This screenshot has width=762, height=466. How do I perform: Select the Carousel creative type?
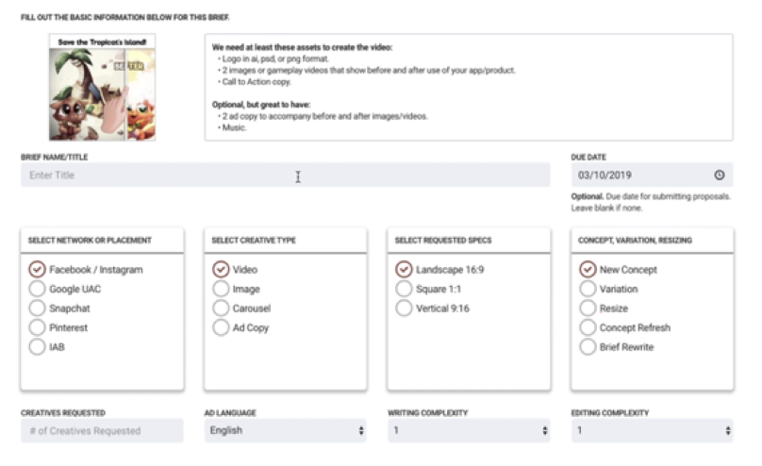(221, 308)
